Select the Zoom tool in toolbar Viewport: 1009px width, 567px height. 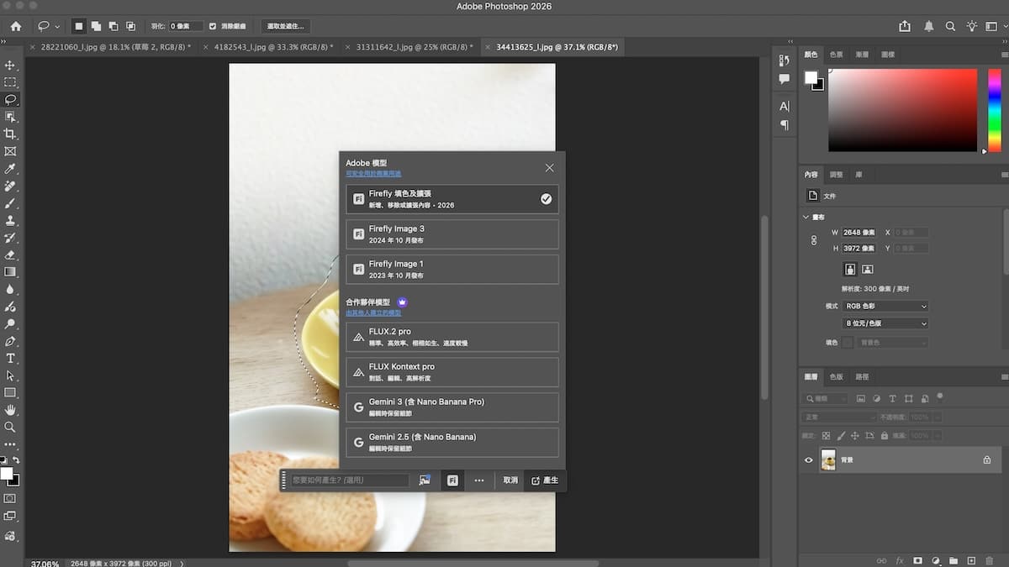(x=10, y=428)
